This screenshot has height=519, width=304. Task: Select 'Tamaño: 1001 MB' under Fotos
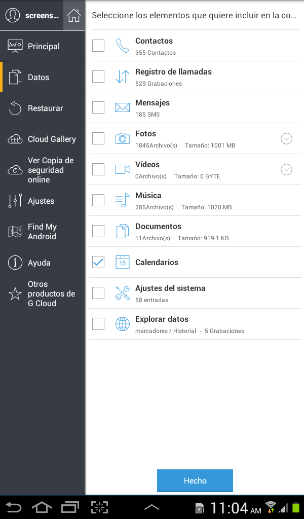(x=210, y=145)
